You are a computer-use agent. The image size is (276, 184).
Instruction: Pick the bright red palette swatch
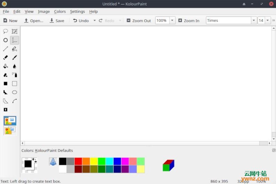coord(78,161)
